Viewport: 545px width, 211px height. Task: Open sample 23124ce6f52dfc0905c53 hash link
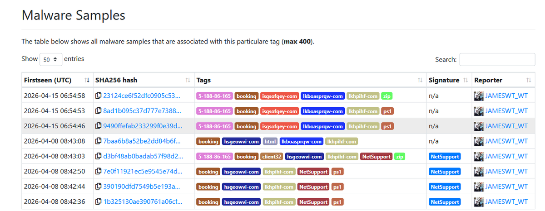tap(142, 96)
